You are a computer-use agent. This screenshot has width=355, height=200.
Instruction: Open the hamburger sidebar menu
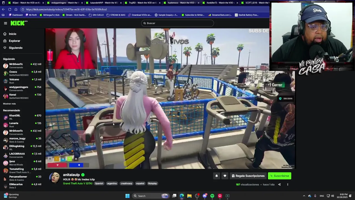pyautogui.click(x=5, y=23)
